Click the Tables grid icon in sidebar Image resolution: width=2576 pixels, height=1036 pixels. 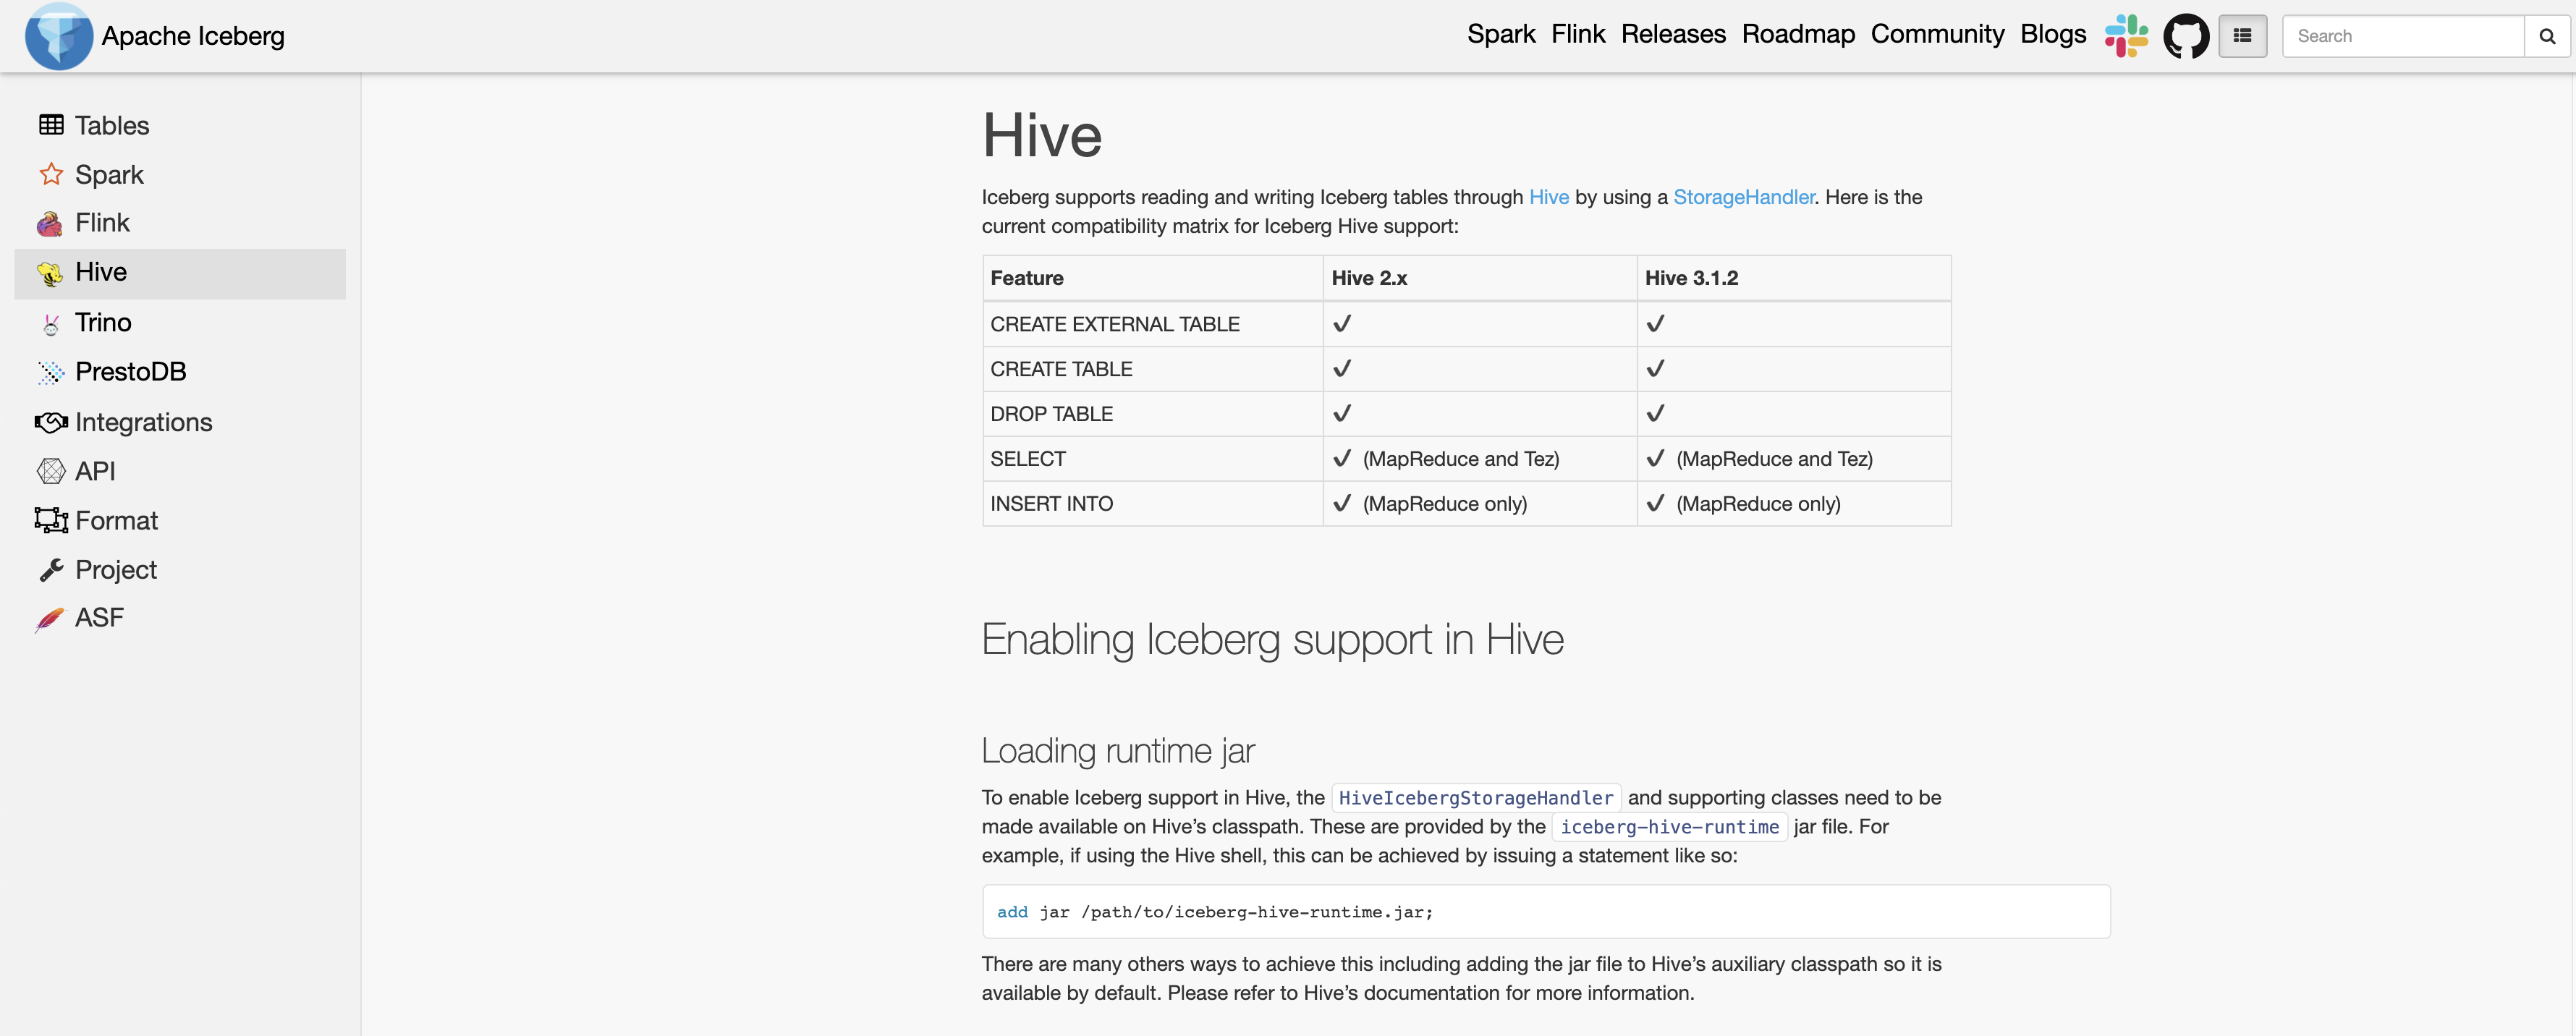[51, 125]
